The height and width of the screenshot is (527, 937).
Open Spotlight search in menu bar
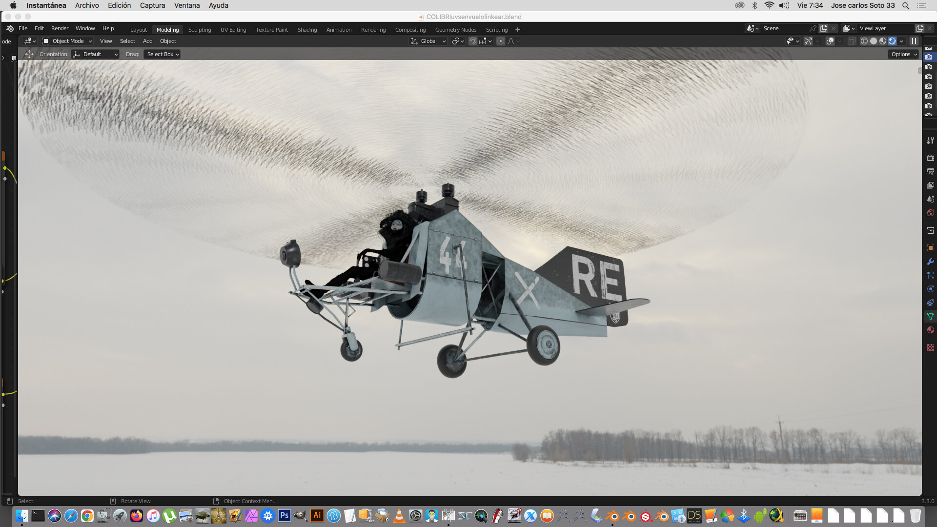click(906, 5)
